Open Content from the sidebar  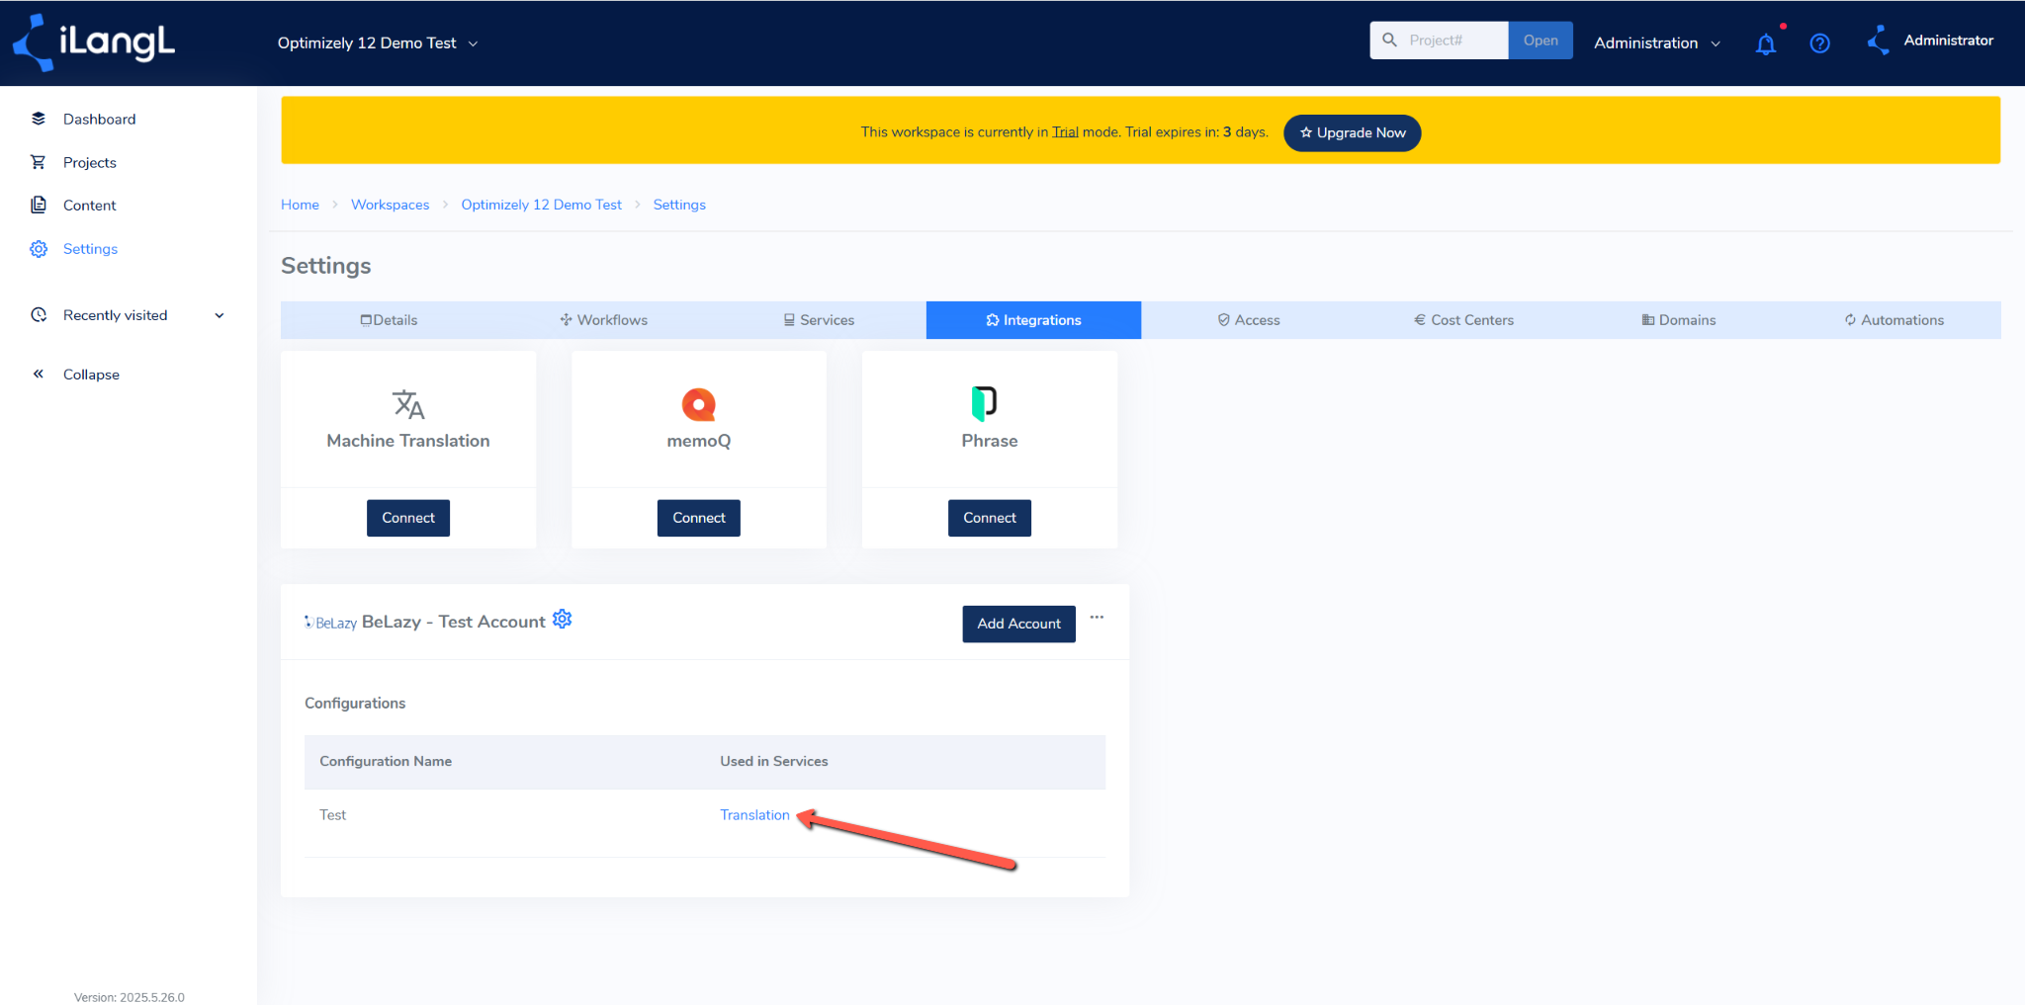[x=89, y=206]
